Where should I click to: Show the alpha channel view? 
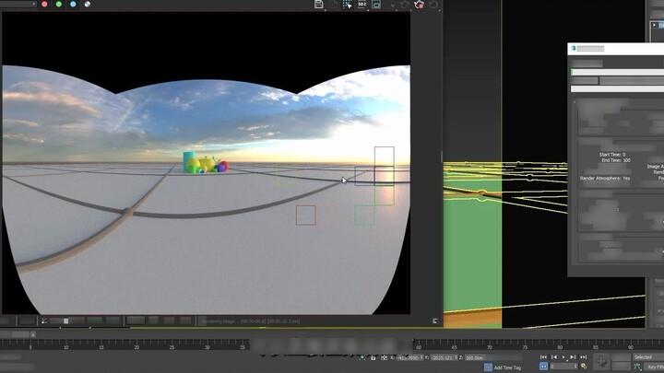pos(88,5)
